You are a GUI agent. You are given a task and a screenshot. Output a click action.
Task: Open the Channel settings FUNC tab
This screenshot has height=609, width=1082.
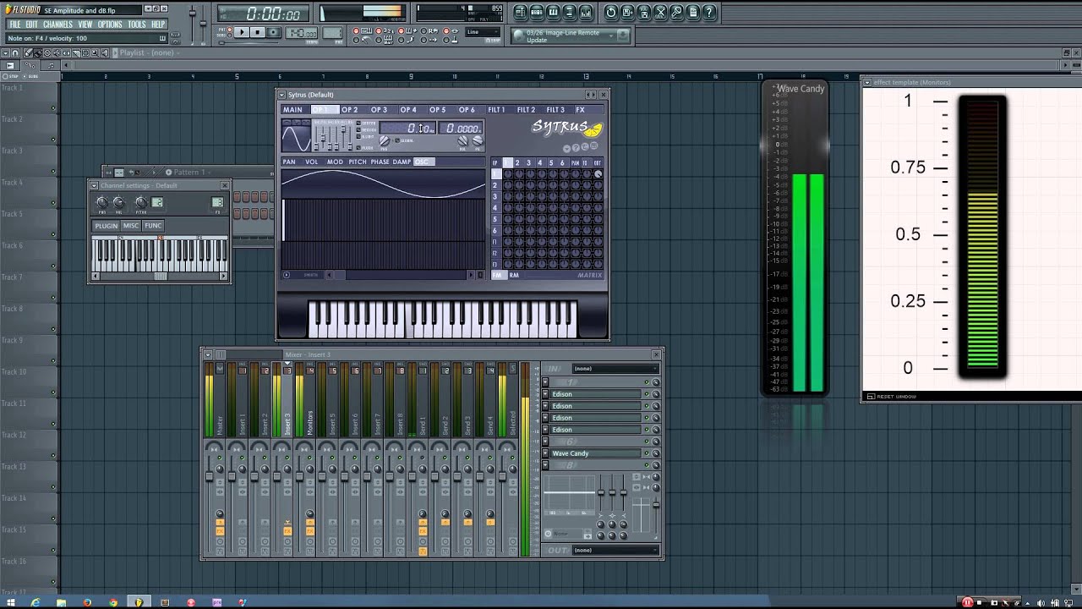153,226
